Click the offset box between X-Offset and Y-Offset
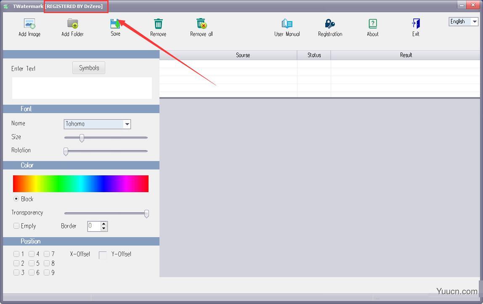The width and height of the screenshot is (483, 304). pos(103,255)
